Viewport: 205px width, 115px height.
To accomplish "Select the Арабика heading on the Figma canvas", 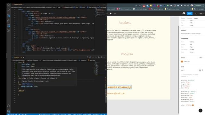I will (x=125, y=23).
